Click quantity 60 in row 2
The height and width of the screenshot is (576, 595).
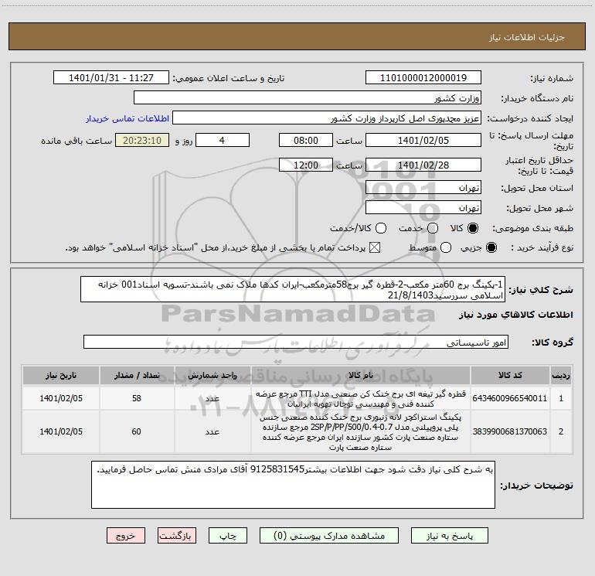137,431
